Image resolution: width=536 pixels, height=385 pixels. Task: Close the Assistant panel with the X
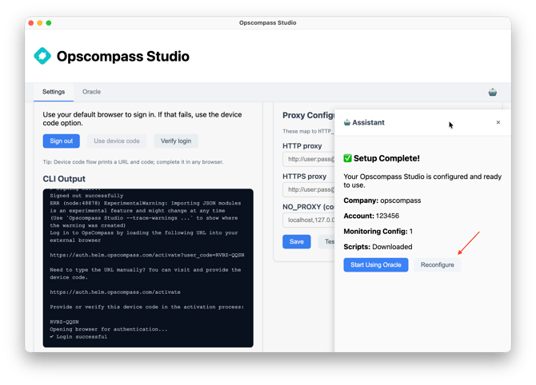pos(498,122)
